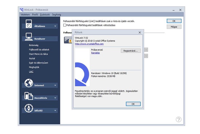Viewport: 200px width, 134px height.
Task: Close the Rólunk dialog
Action: [x=140, y=32]
